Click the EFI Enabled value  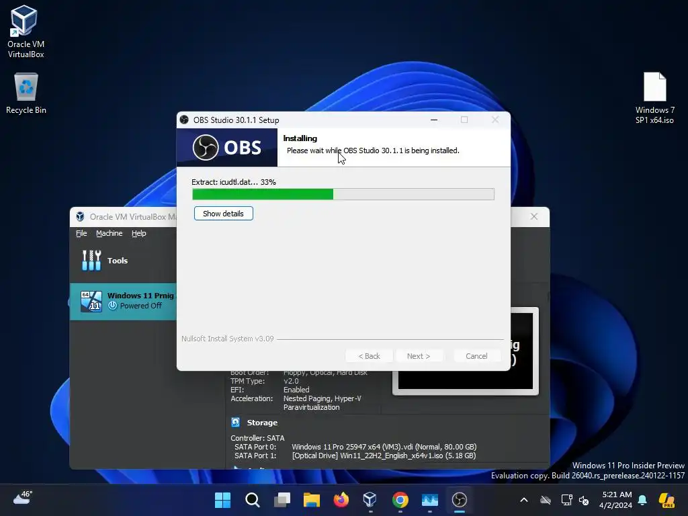click(x=296, y=390)
